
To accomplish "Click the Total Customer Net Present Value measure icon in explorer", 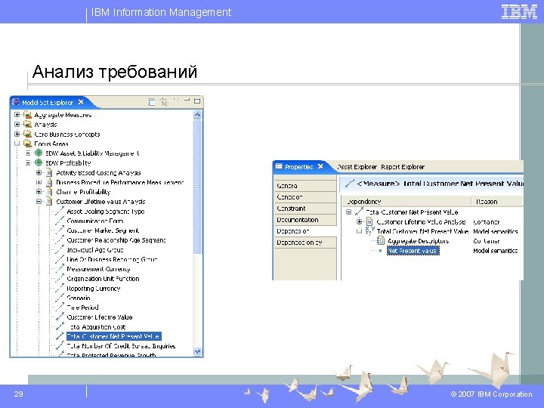I will pyautogui.click(x=60, y=335).
